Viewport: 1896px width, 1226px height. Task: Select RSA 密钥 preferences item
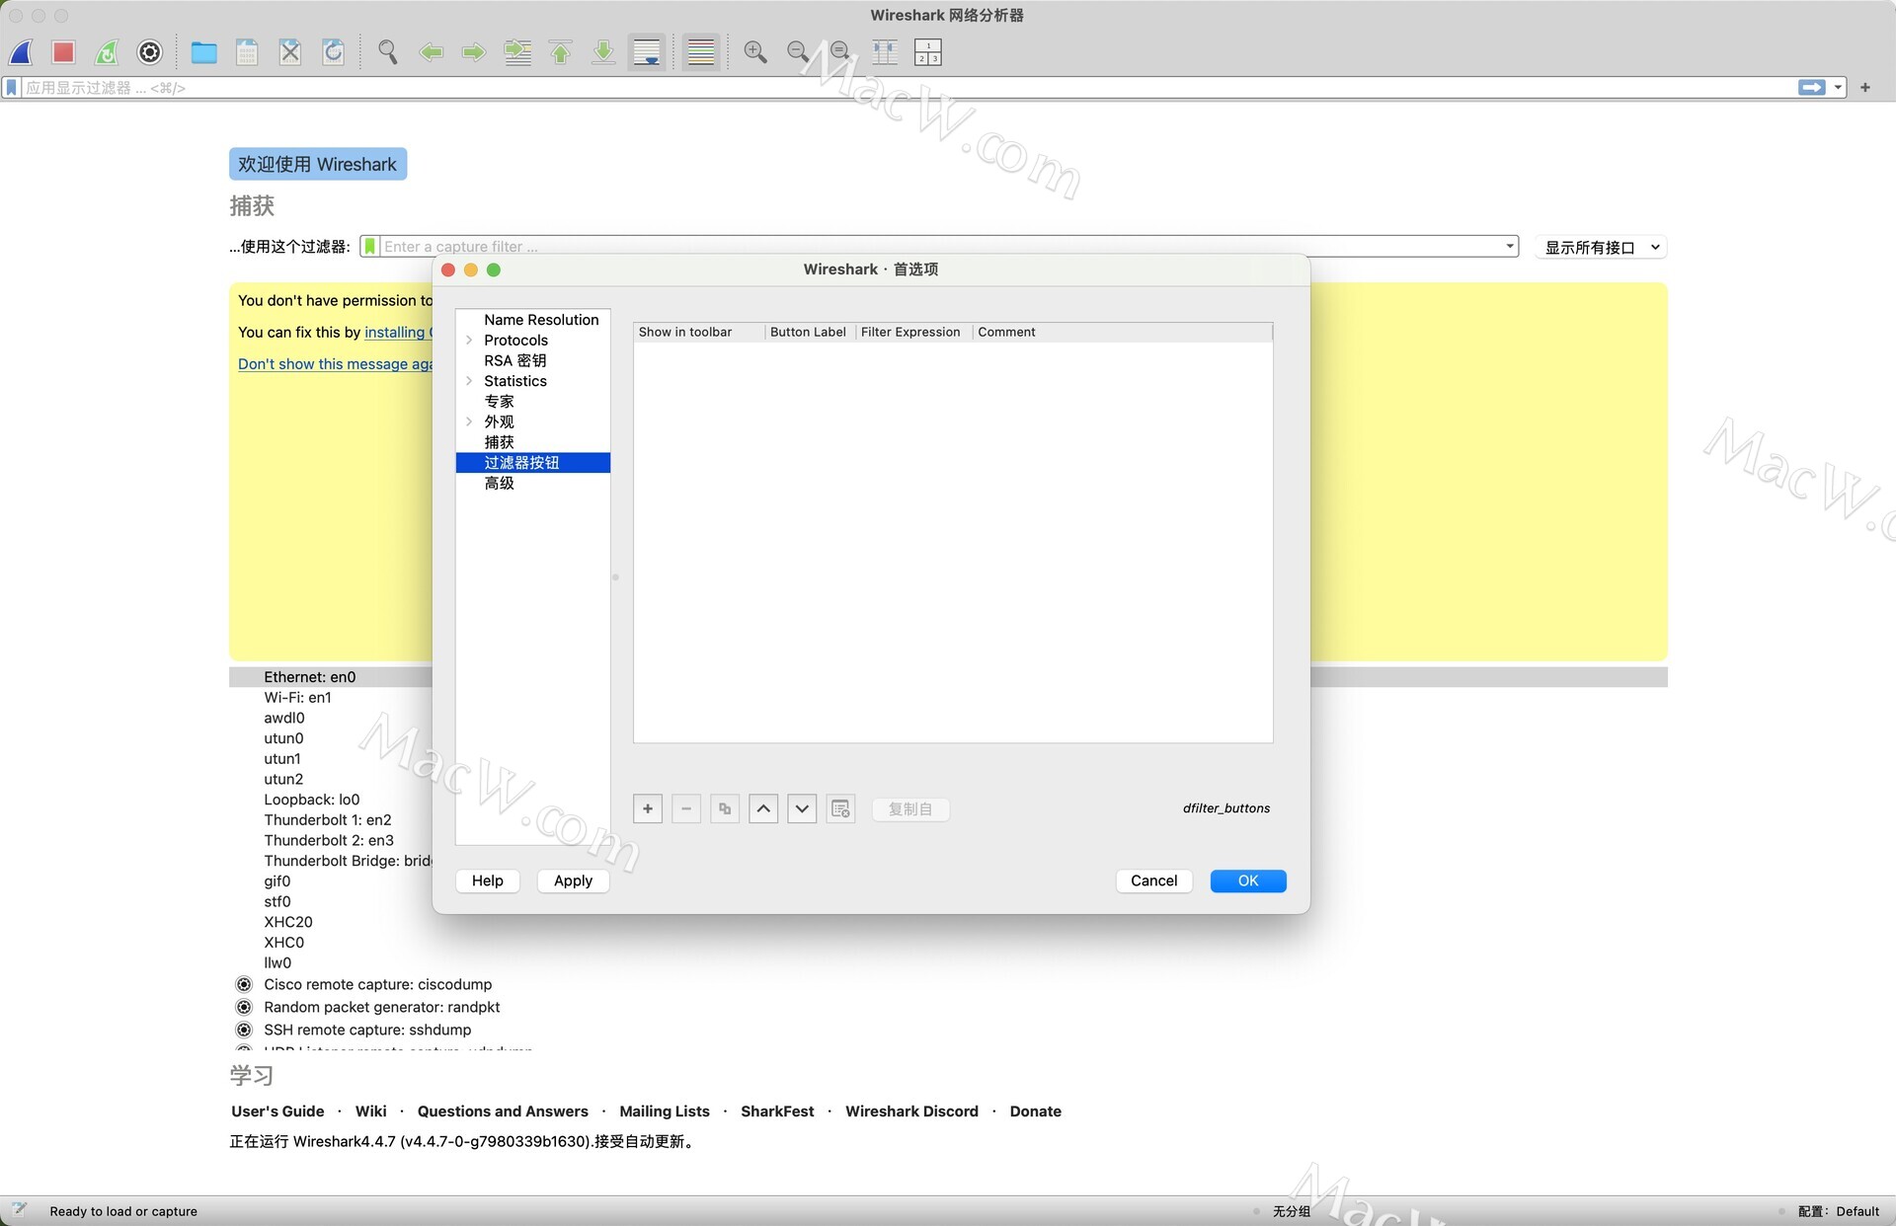514,360
